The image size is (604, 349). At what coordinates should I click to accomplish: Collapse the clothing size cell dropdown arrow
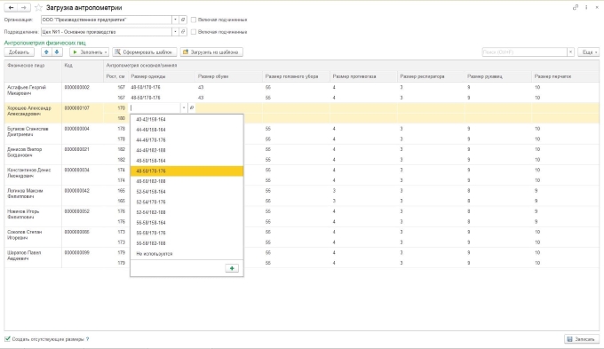(184, 107)
